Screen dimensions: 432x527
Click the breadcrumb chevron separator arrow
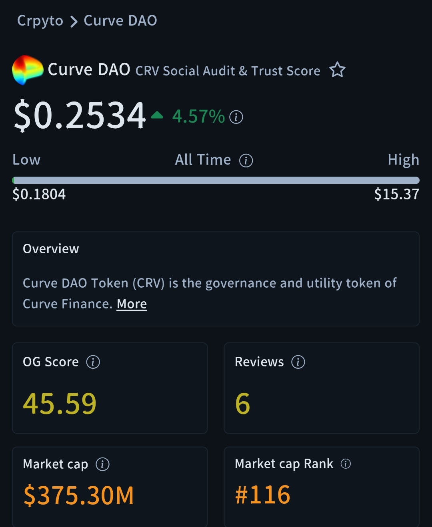pos(74,22)
